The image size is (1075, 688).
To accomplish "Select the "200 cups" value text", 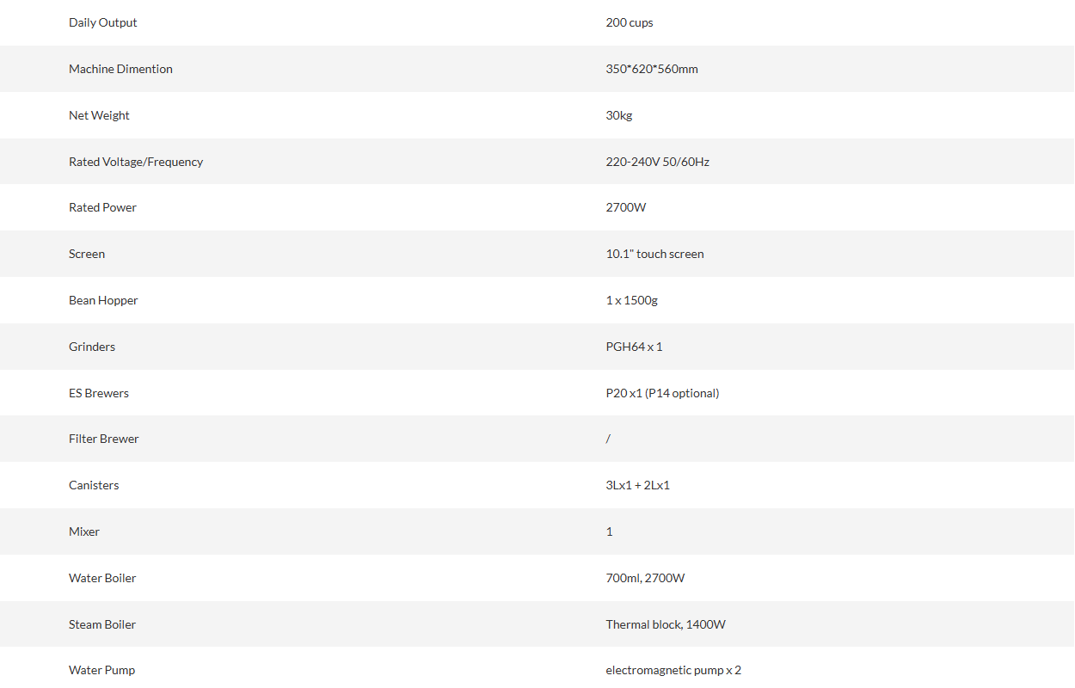I will tap(629, 22).
